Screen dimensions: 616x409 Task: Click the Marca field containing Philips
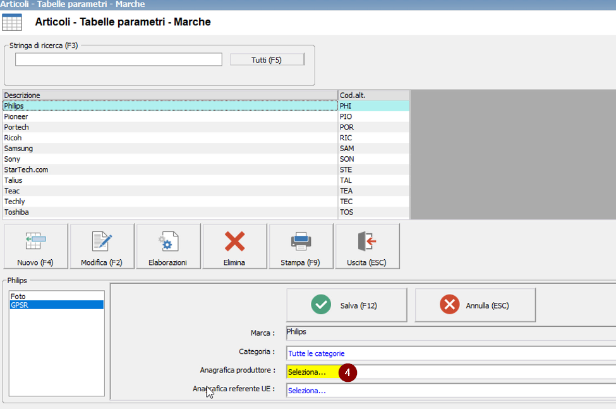451,333
